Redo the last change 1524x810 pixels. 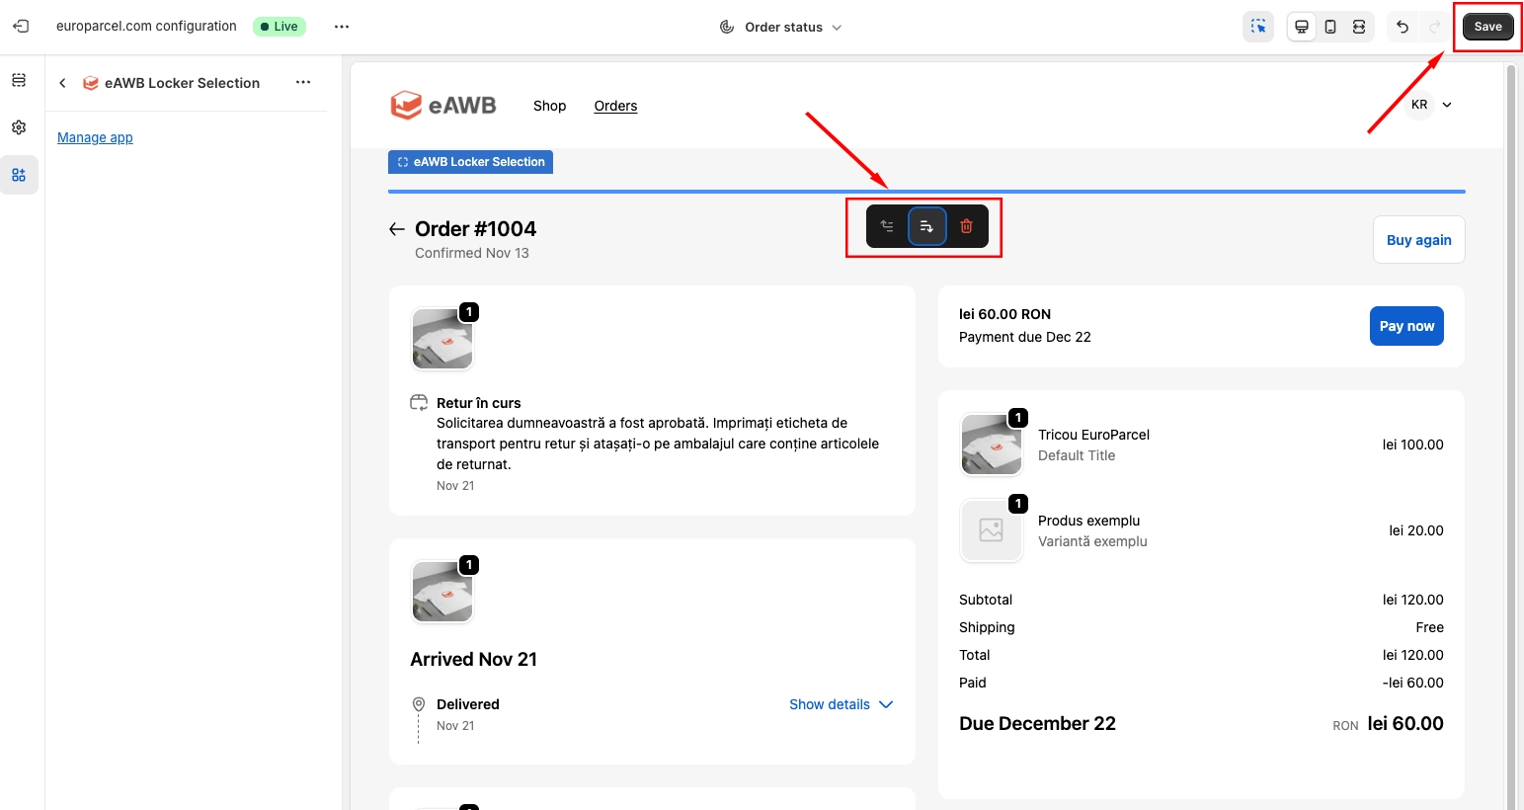click(1434, 27)
